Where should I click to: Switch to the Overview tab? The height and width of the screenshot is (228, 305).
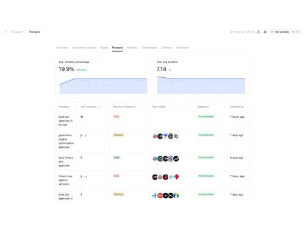tap(62, 47)
